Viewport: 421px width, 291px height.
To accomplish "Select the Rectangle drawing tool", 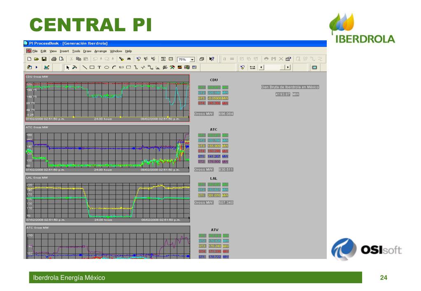I will [x=92, y=67].
